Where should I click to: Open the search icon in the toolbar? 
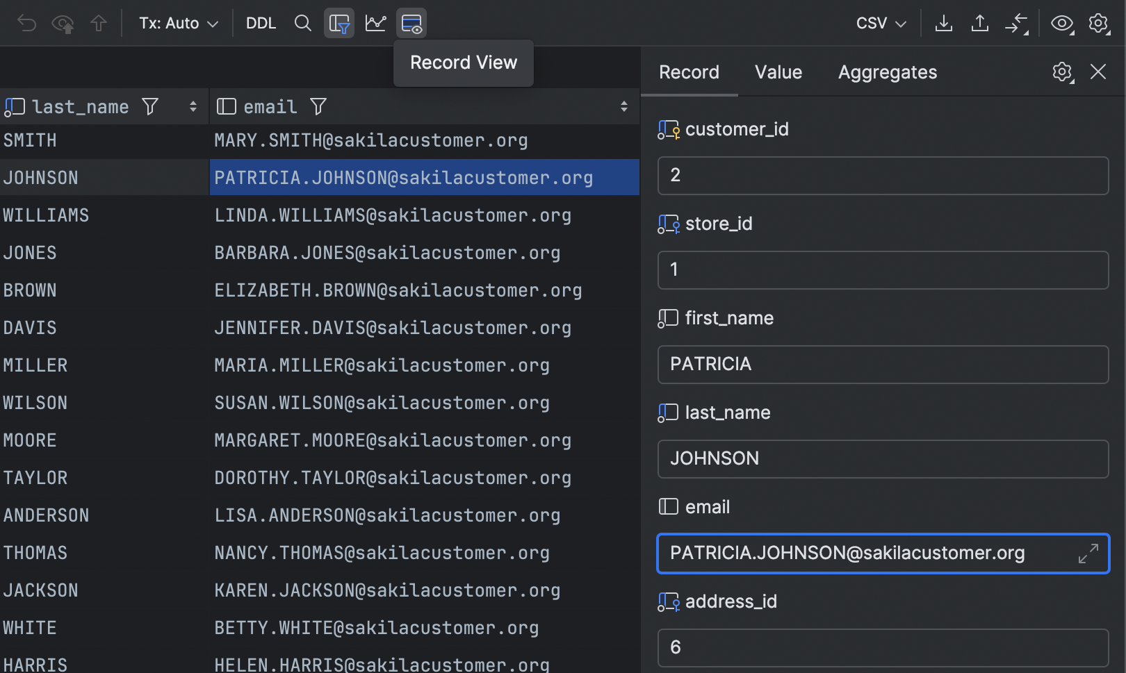(x=303, y=23)
